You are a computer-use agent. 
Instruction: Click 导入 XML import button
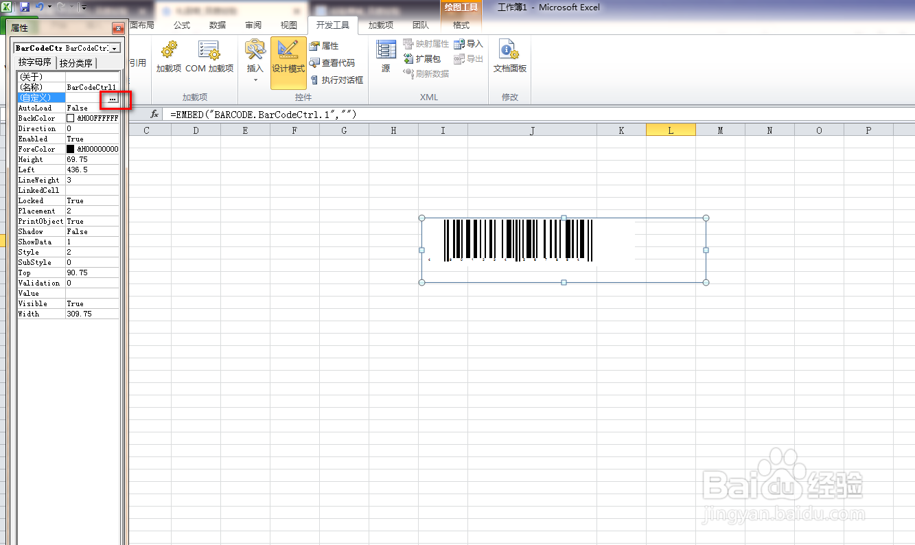(469, 44)
